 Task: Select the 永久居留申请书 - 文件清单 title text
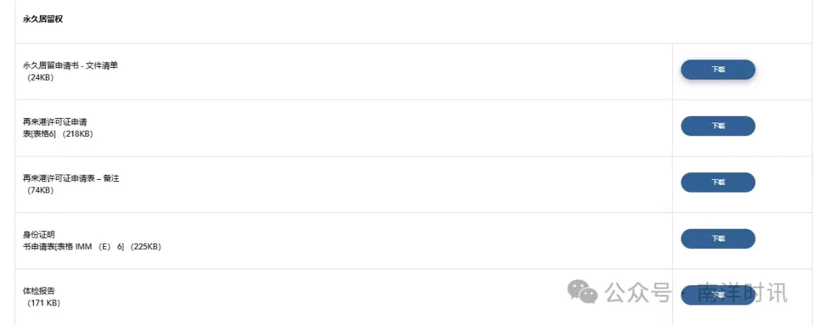point(71,65)
